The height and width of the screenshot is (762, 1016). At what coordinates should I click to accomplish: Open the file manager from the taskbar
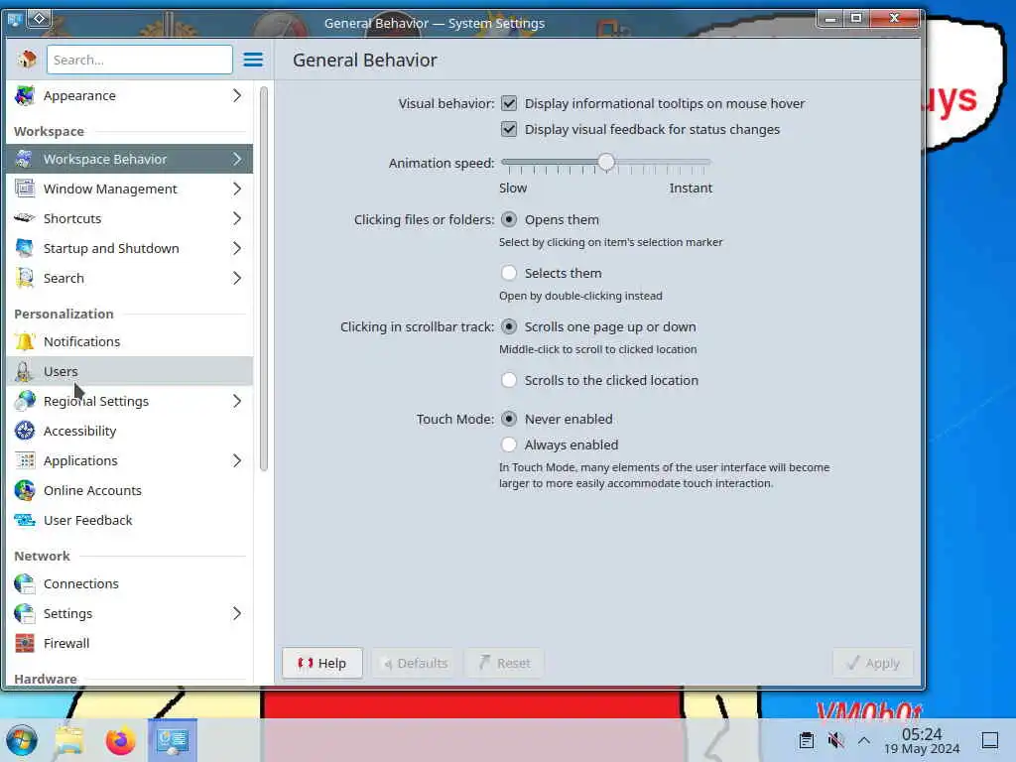pos(69,740)
